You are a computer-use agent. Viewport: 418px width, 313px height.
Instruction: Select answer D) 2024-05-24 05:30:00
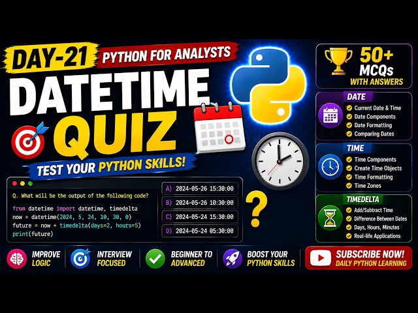click(200, 231)
